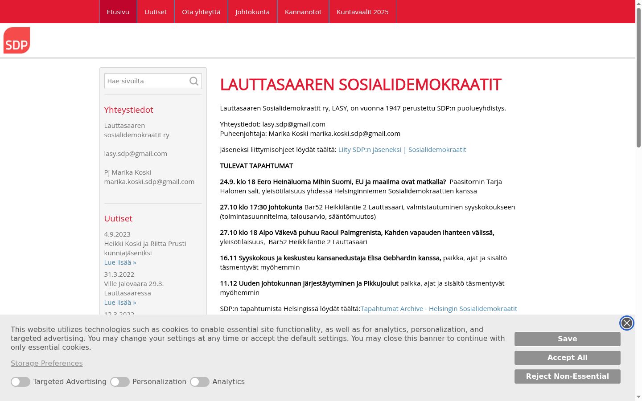Click sidebar email marika.koski.sdp@gmail.com
This screenshot has width=642, height=401.
(149, 182)
